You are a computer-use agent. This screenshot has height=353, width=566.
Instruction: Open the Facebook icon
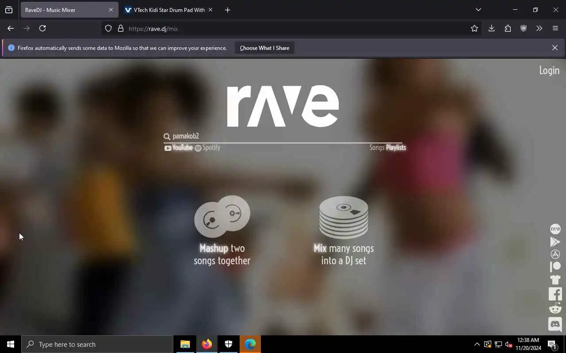(x=555, y=294)
